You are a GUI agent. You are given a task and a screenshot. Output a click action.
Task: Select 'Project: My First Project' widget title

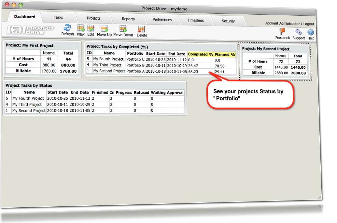tap(30, 45)
